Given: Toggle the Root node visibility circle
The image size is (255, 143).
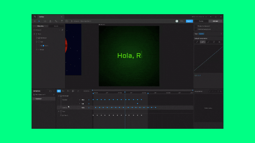Looking at the screenshot, I should tap(34, 34).
